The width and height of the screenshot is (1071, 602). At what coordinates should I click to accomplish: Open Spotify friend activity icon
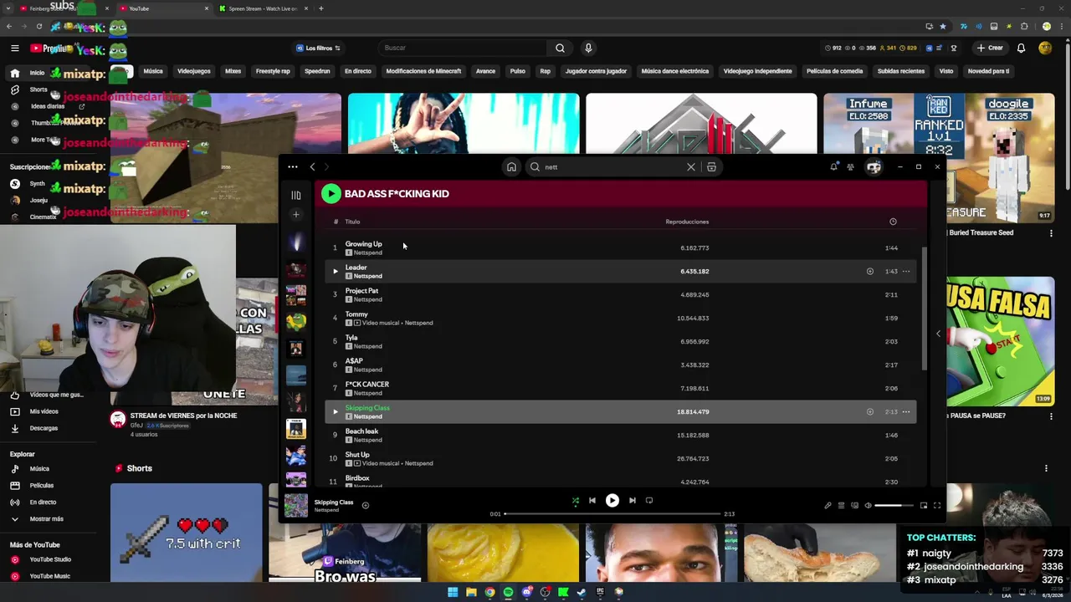pyautogui.click(x=850, y=166)
